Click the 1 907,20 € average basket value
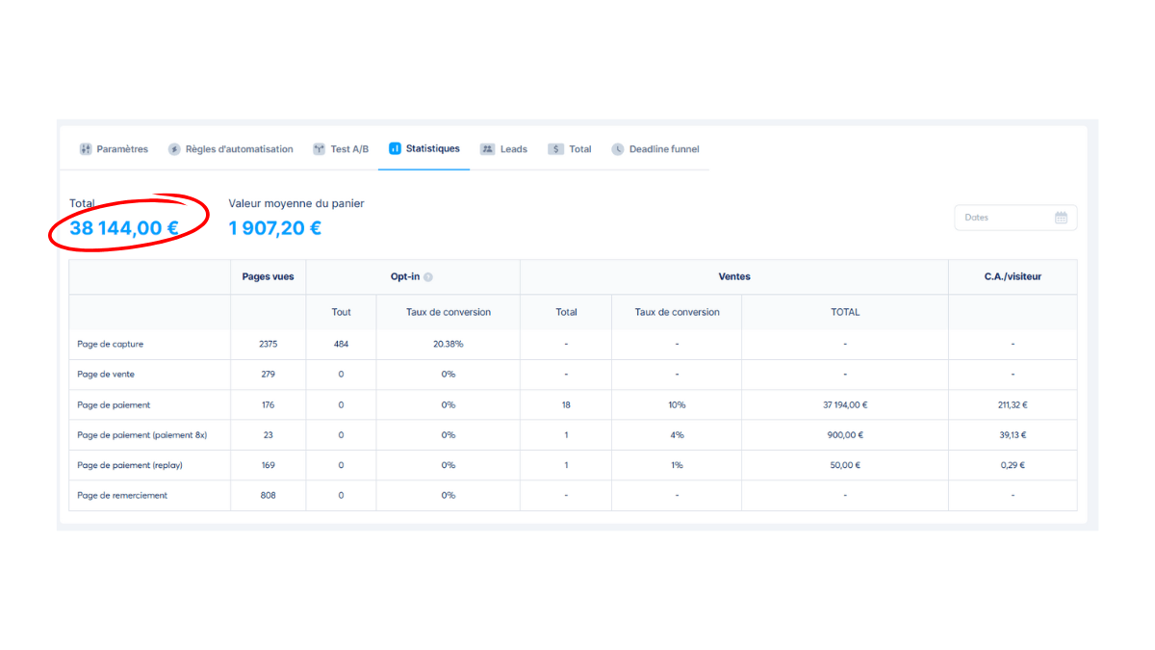This screenshot has height=650, width=1155. 274,229
